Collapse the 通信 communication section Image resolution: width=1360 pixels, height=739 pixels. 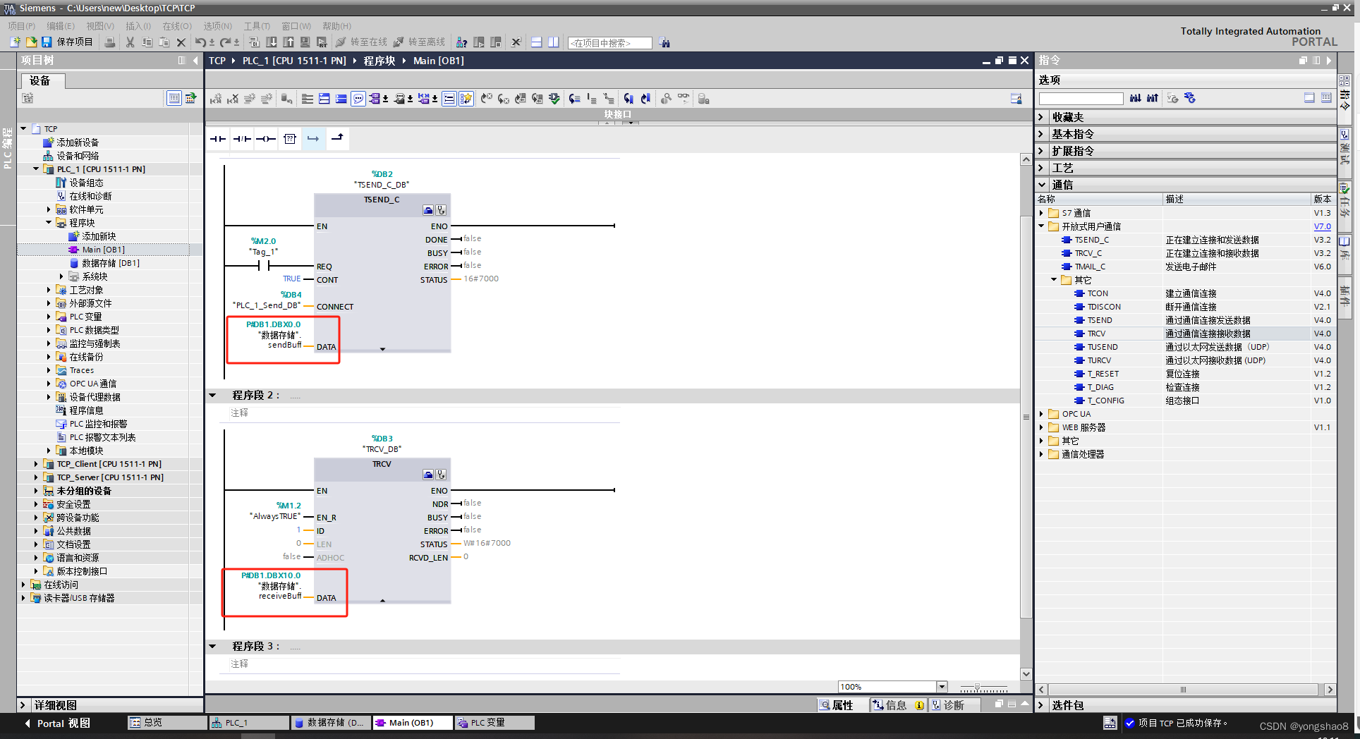(1041, 185)
